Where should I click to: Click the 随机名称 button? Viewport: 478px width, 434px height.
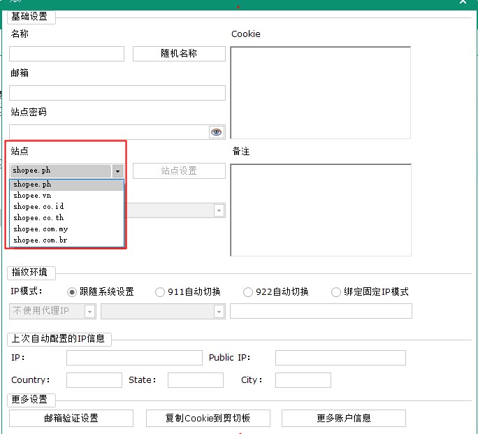pos(179,54)
